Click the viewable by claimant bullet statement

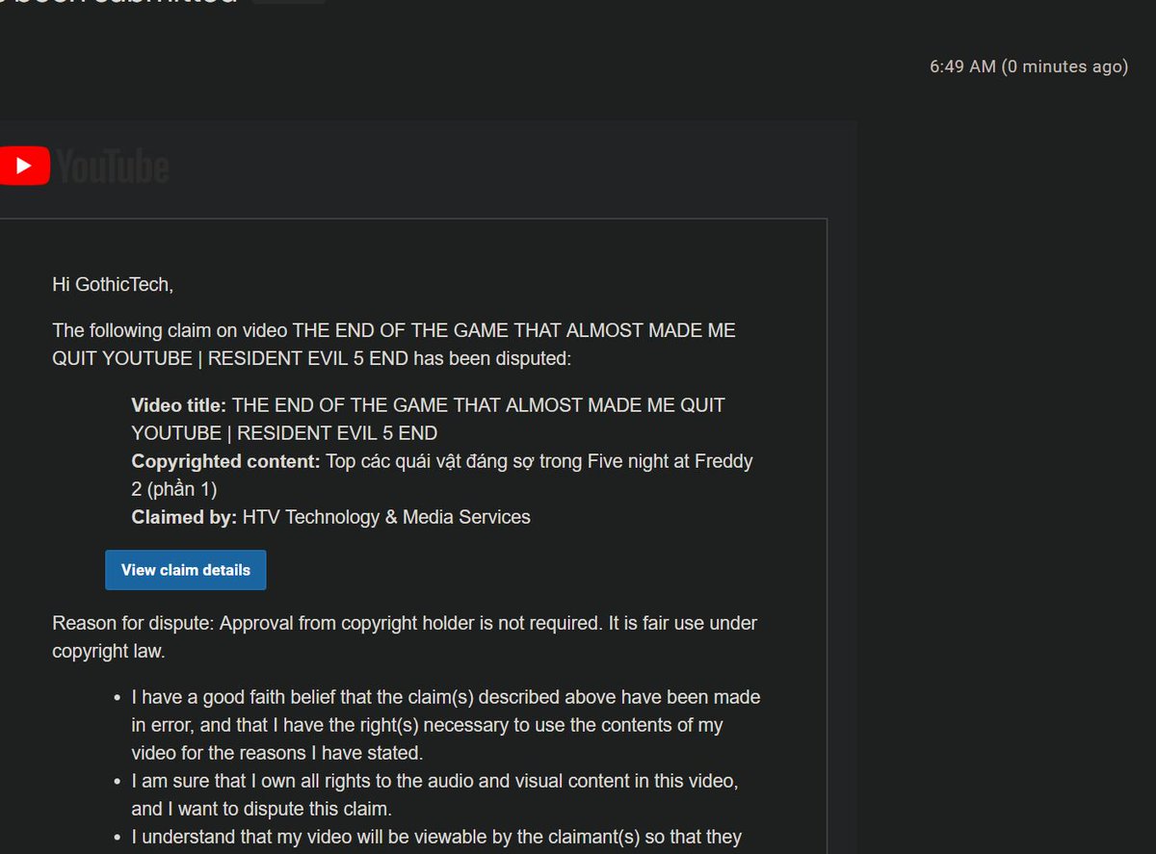pyautogui.click(x=436, y=837)
